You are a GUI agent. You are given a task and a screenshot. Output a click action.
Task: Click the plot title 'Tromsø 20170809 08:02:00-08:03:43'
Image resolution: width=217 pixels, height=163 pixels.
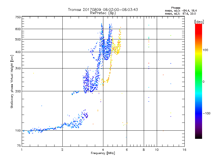coord(103,10)
